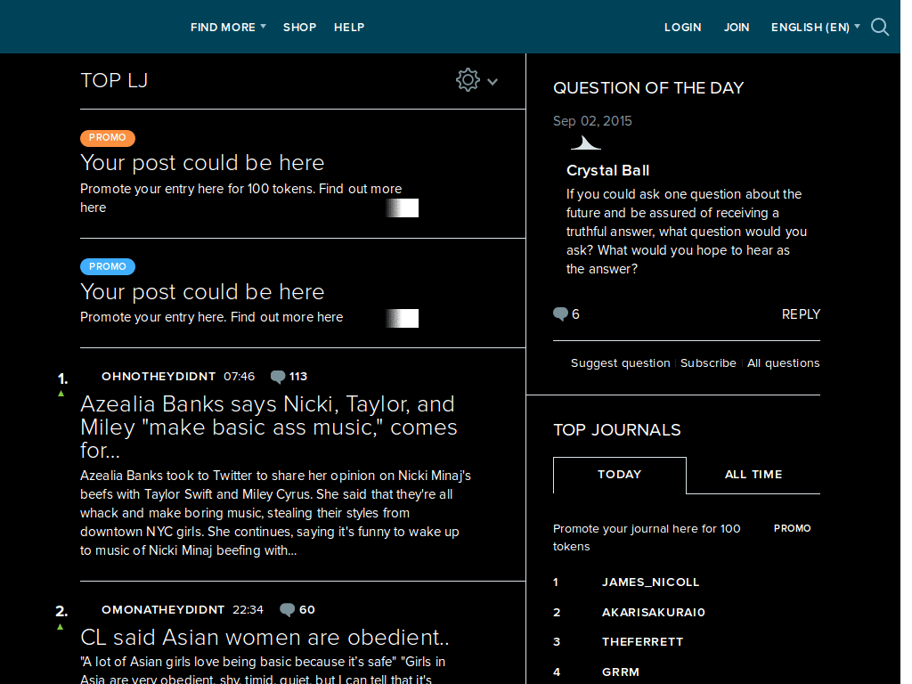Click the LOGIN link

tap(683, 28)
